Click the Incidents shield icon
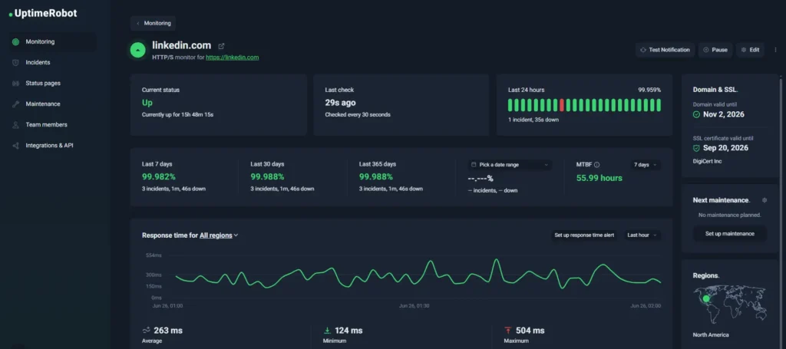This screenshot has height=349, width=786. coord(15,63)
